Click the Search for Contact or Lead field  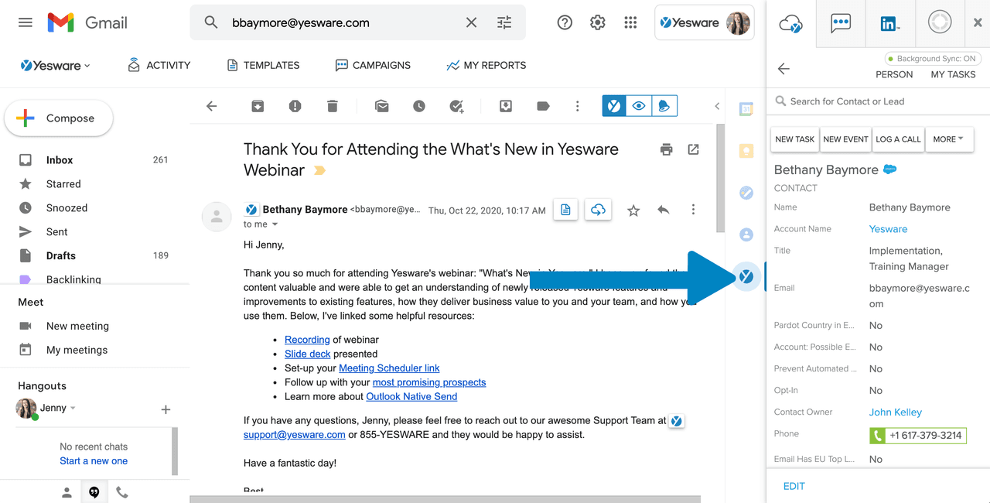pyautogui.click(x=878, y=101)
